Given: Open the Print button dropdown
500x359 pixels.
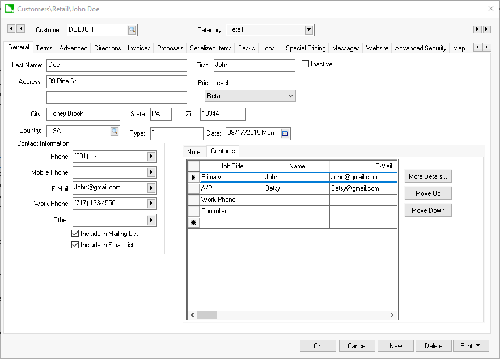Looking at the screenshot, I should point(478,346).
